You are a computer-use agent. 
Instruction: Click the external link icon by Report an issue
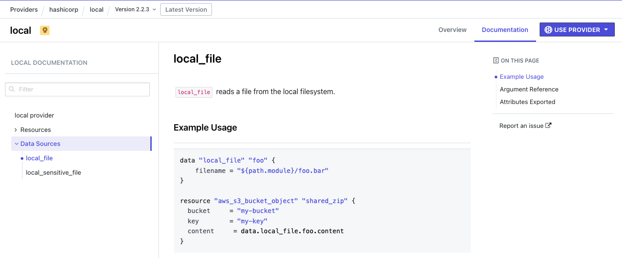point(548,126)
